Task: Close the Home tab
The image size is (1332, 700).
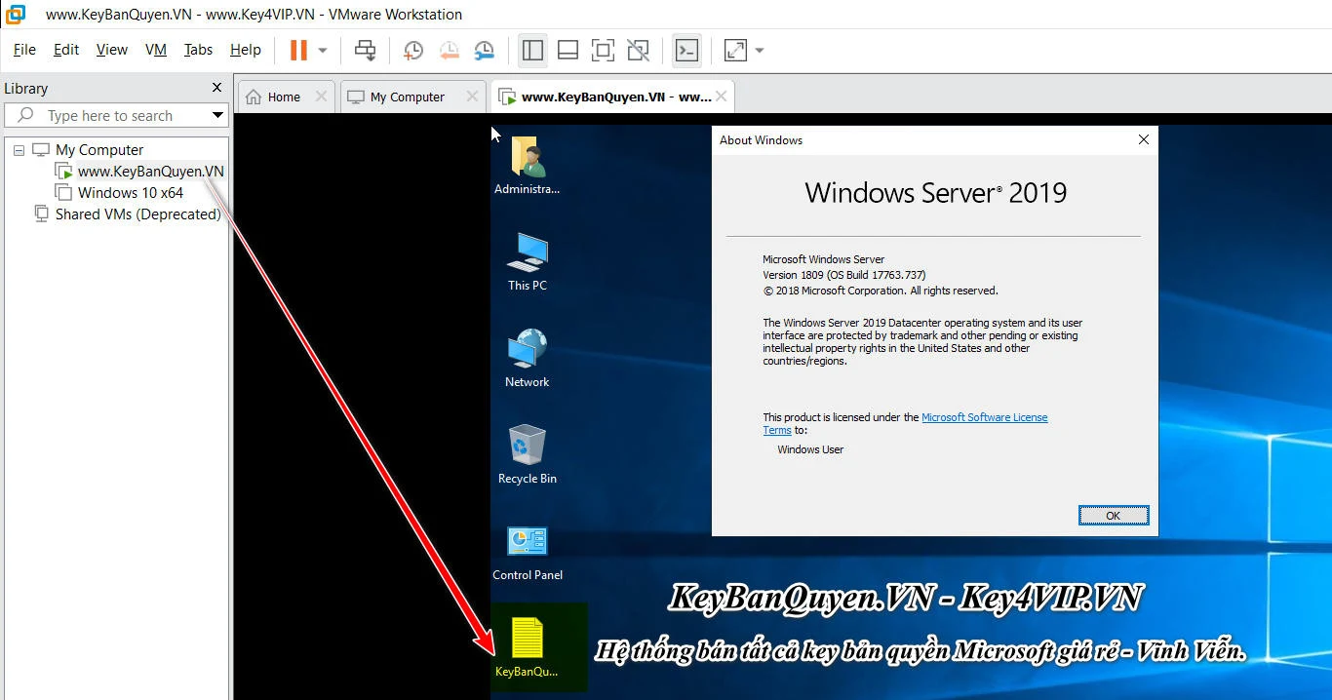Action: (x=322, y=97)
